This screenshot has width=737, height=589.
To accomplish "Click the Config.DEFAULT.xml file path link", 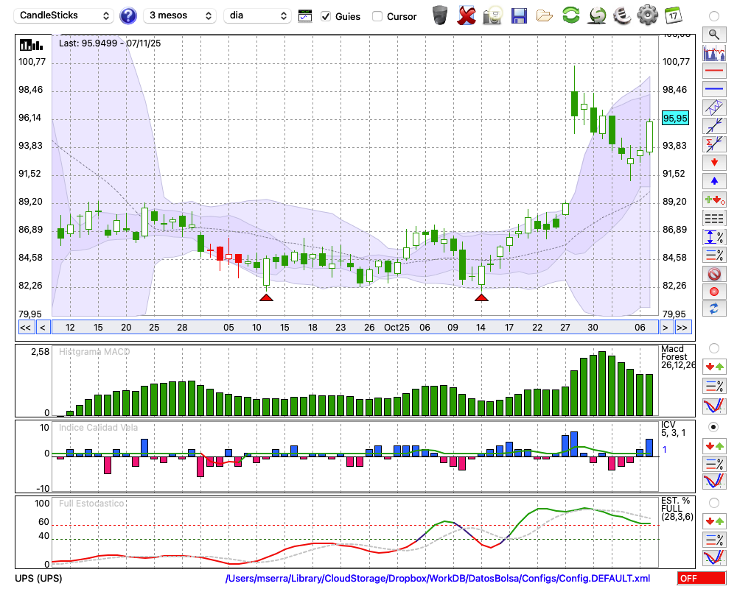I will pyautogui.click(x=438, y=579).
